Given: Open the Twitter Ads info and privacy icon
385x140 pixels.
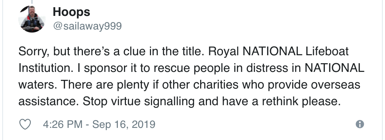Looking at the screenshot, I should click(360, 124).
